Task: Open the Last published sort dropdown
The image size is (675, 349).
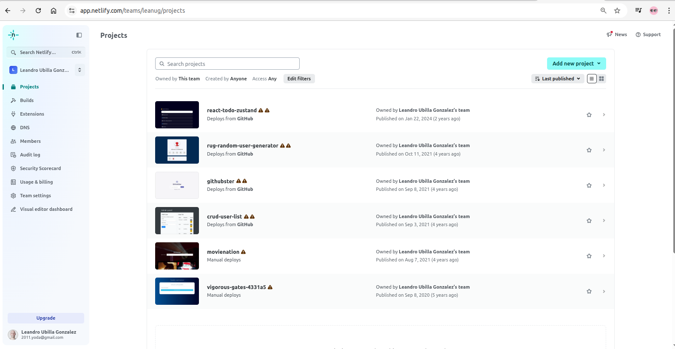Action: pos(557,79)
